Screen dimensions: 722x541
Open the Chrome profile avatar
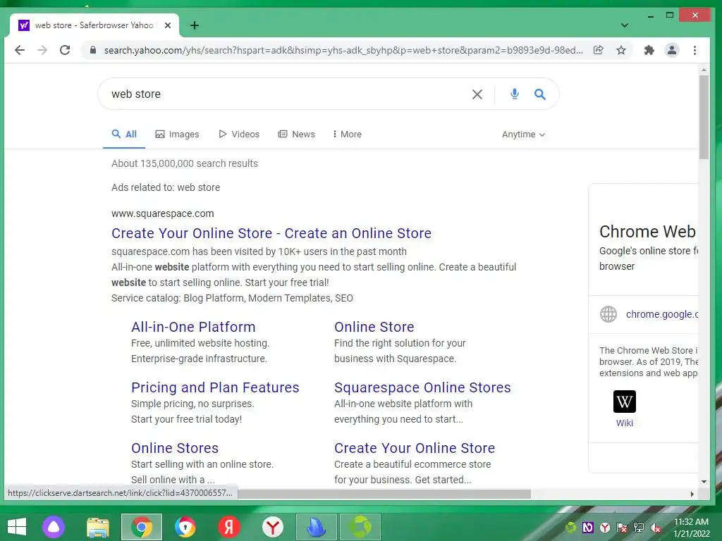point(672,50)
